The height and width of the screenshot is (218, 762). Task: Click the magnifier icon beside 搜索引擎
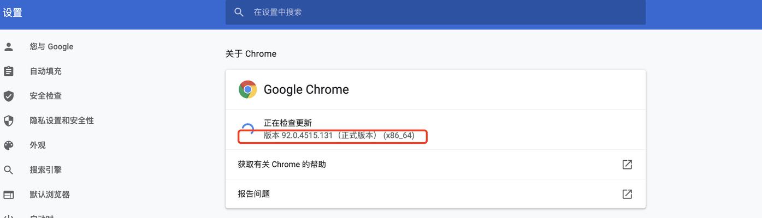tap(9, 170)
